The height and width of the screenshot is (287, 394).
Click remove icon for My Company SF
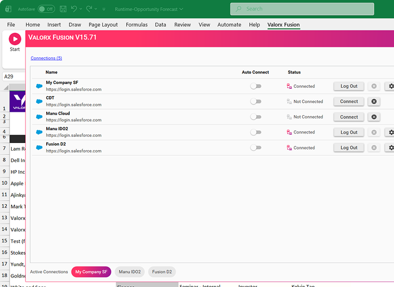pos(374,86)
